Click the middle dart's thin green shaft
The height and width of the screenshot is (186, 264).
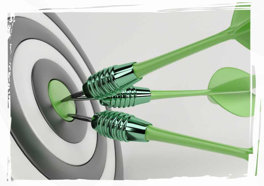click(179, 94)
